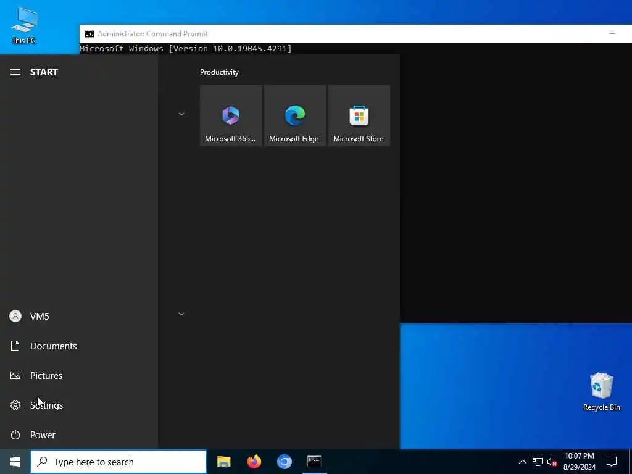Expand the lower chevron in Start app list
Image resolution: width=632 pixels, height=474 pixels.
181,314
